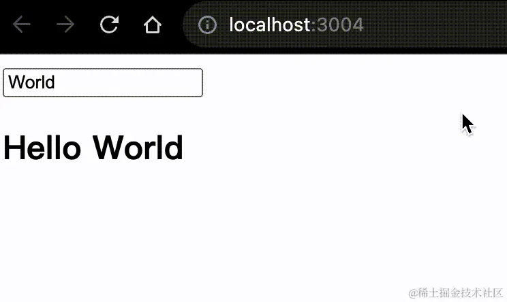
Task: Click the forward navigation arrow
Action: point(65,24)
